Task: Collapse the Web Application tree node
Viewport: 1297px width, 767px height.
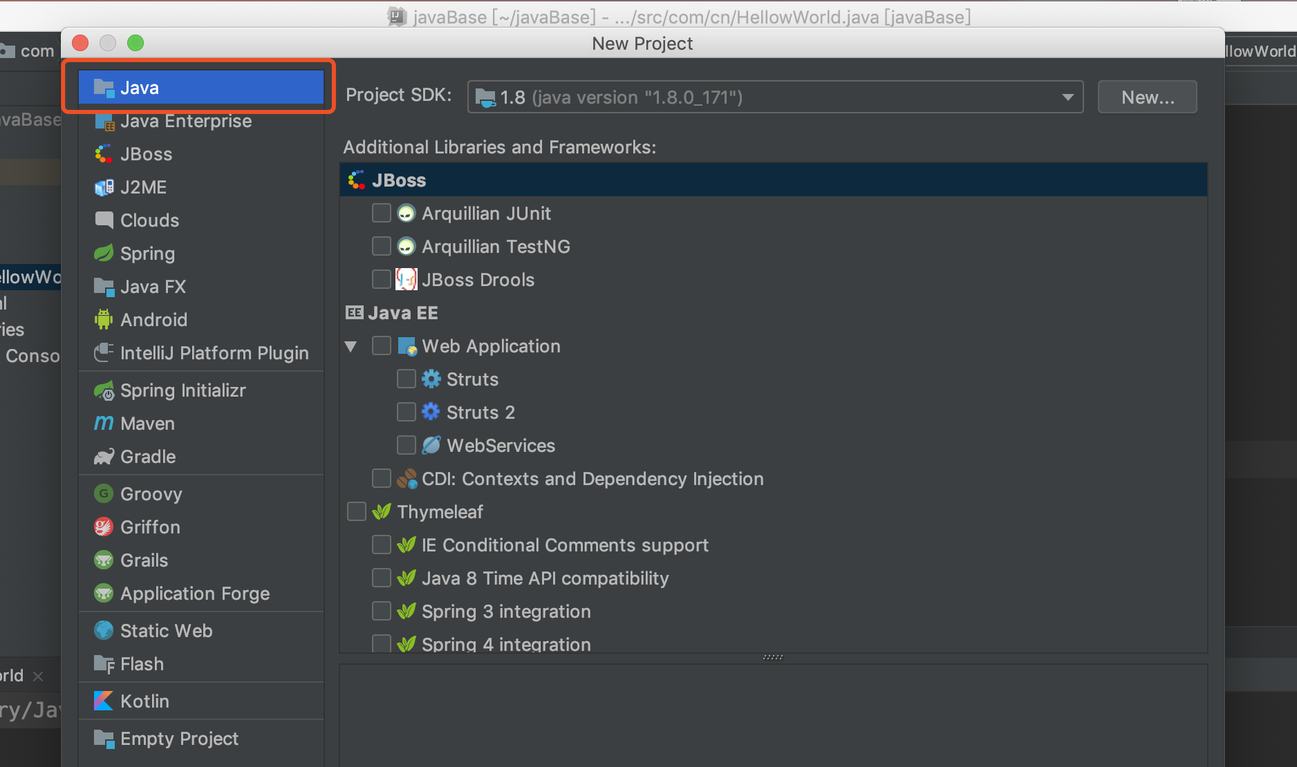Action: click(x=351, y=347)
